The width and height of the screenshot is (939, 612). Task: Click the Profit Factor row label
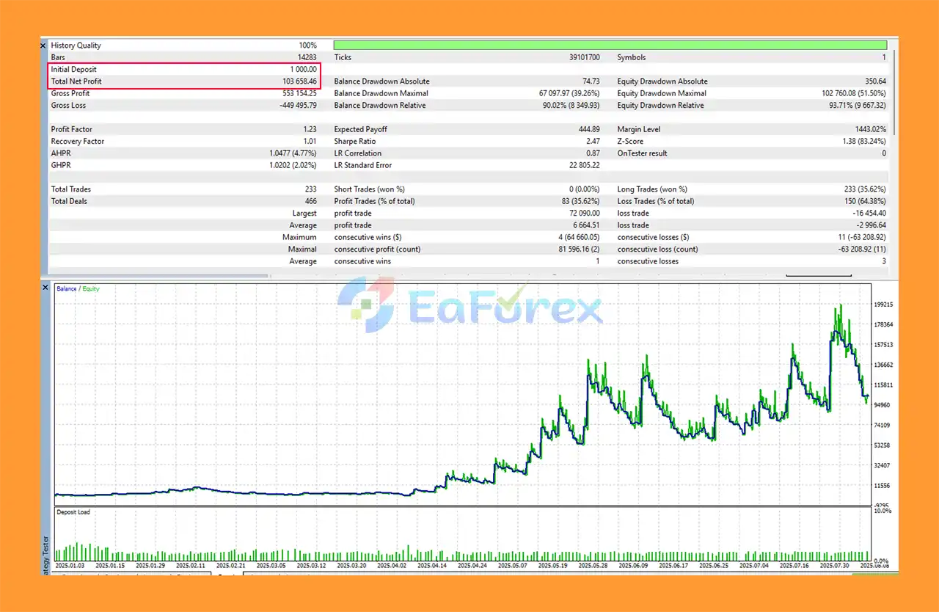click(x=71, y=130)
